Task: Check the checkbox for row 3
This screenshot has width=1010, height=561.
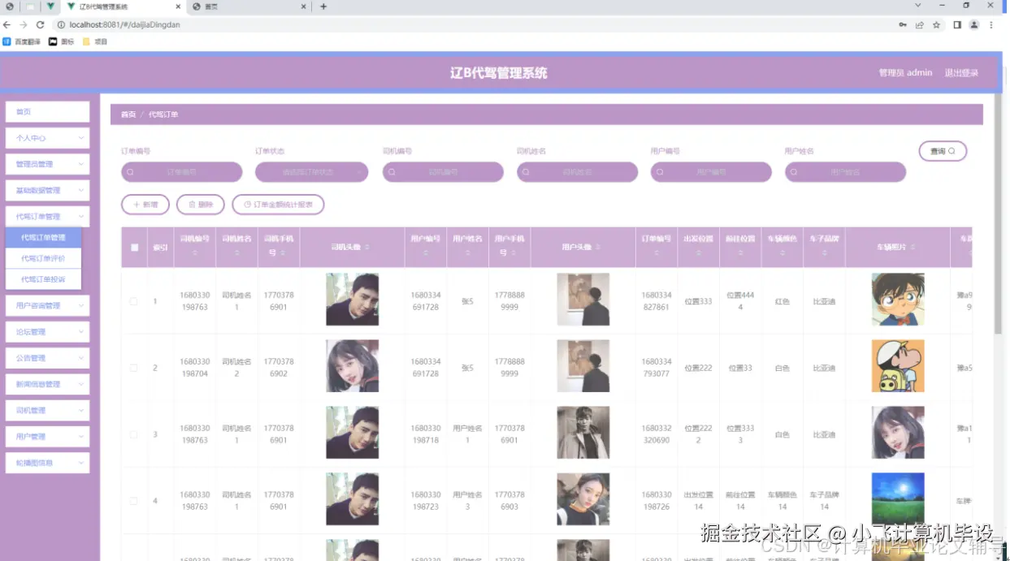Action: point(134,434)
